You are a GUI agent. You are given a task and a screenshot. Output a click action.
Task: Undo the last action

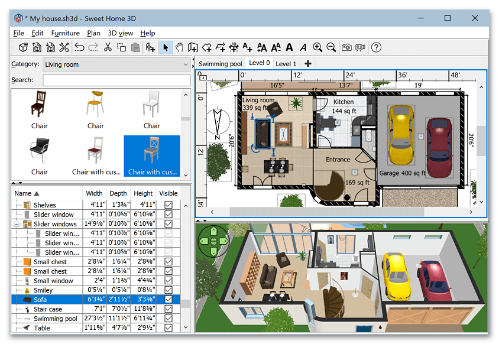[79, 47]
